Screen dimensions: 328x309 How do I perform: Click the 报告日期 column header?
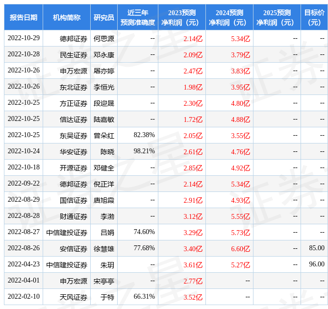tap(24, 18)
